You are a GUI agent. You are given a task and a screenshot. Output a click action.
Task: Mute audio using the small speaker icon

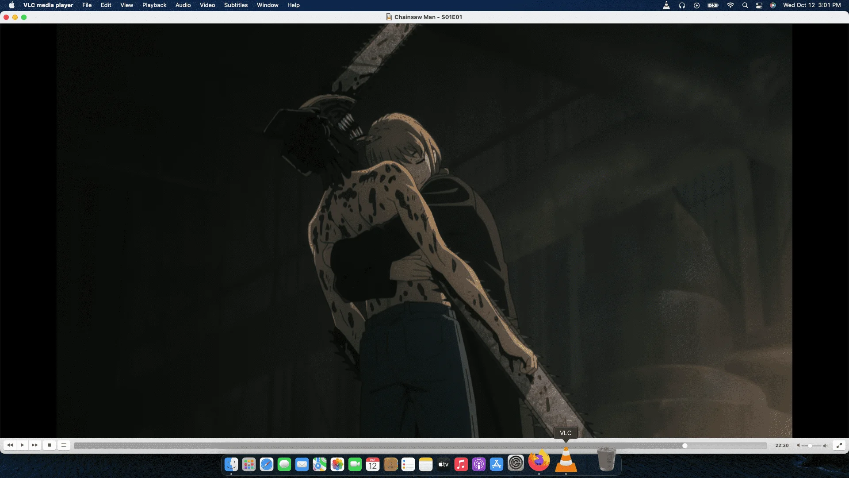coord(799,446)
